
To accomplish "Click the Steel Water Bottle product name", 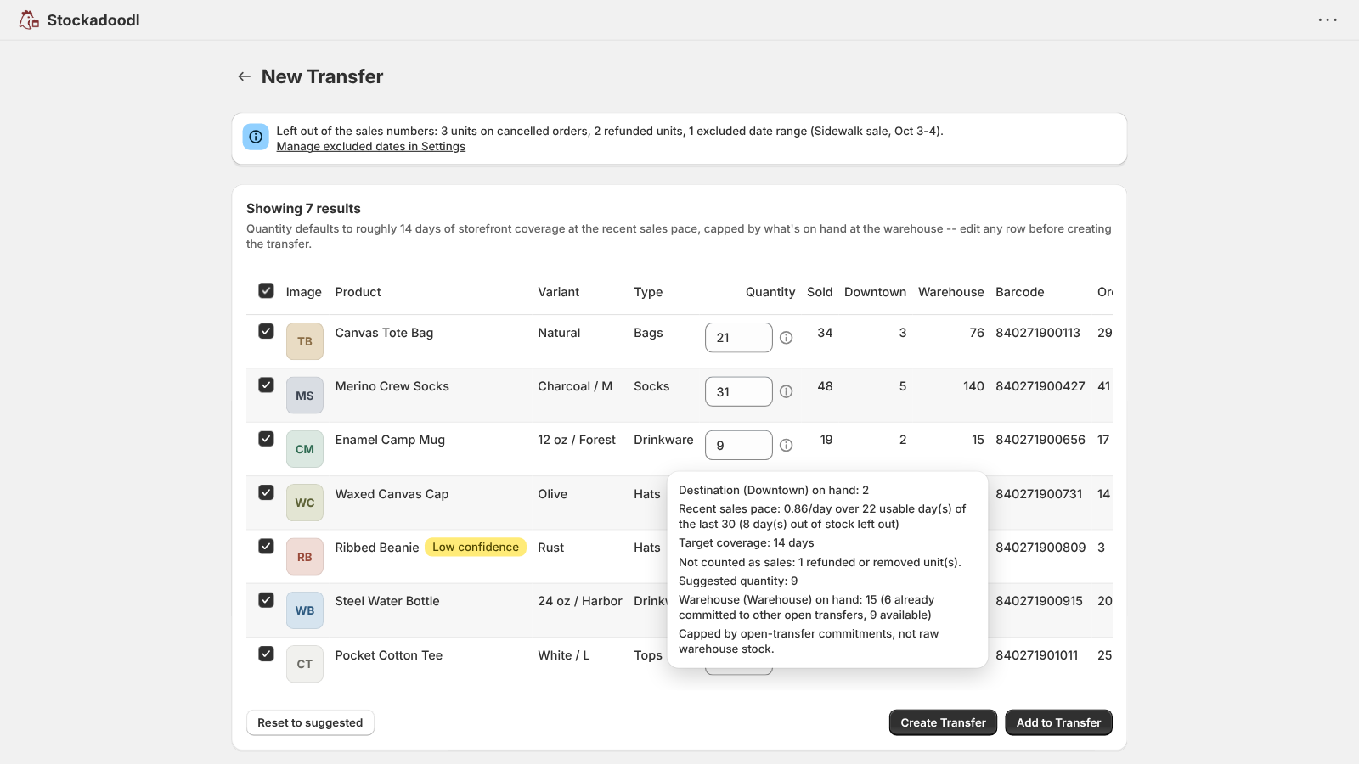I will (387, 601).
